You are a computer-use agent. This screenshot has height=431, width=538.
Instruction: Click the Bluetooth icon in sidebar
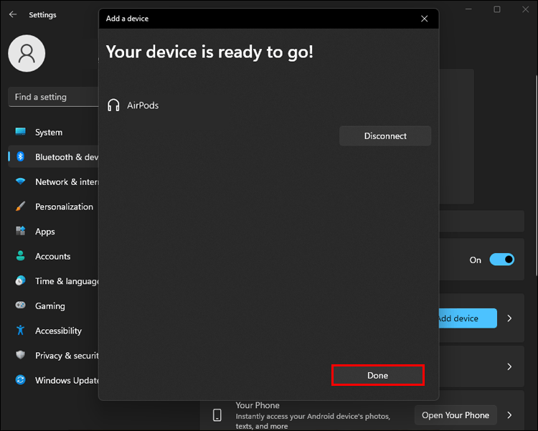coord(21,156)
